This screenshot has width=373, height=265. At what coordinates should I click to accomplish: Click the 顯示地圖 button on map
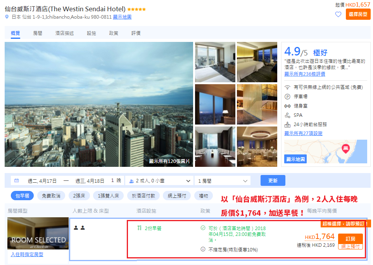point(295,159)
